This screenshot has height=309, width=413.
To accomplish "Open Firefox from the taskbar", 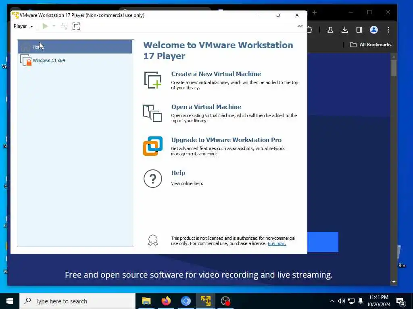I will click(166, 301).
